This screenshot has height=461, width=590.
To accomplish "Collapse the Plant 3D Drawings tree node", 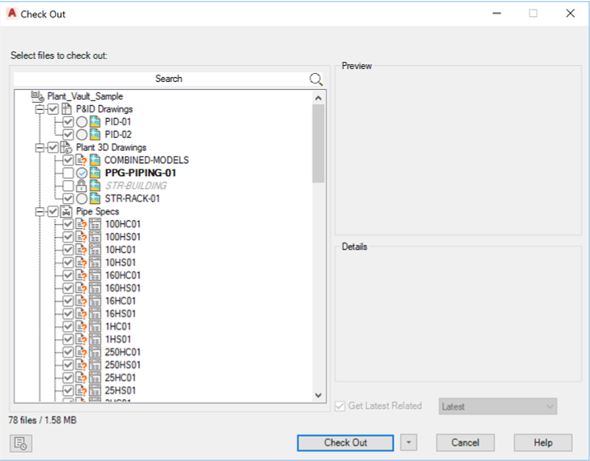I will 39,148.
